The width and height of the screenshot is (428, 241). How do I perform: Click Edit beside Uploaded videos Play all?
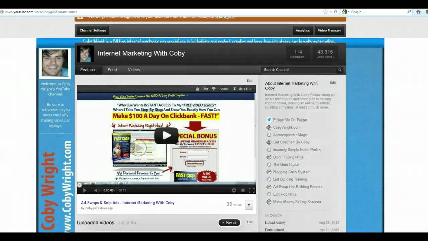[x=250, y=222]
